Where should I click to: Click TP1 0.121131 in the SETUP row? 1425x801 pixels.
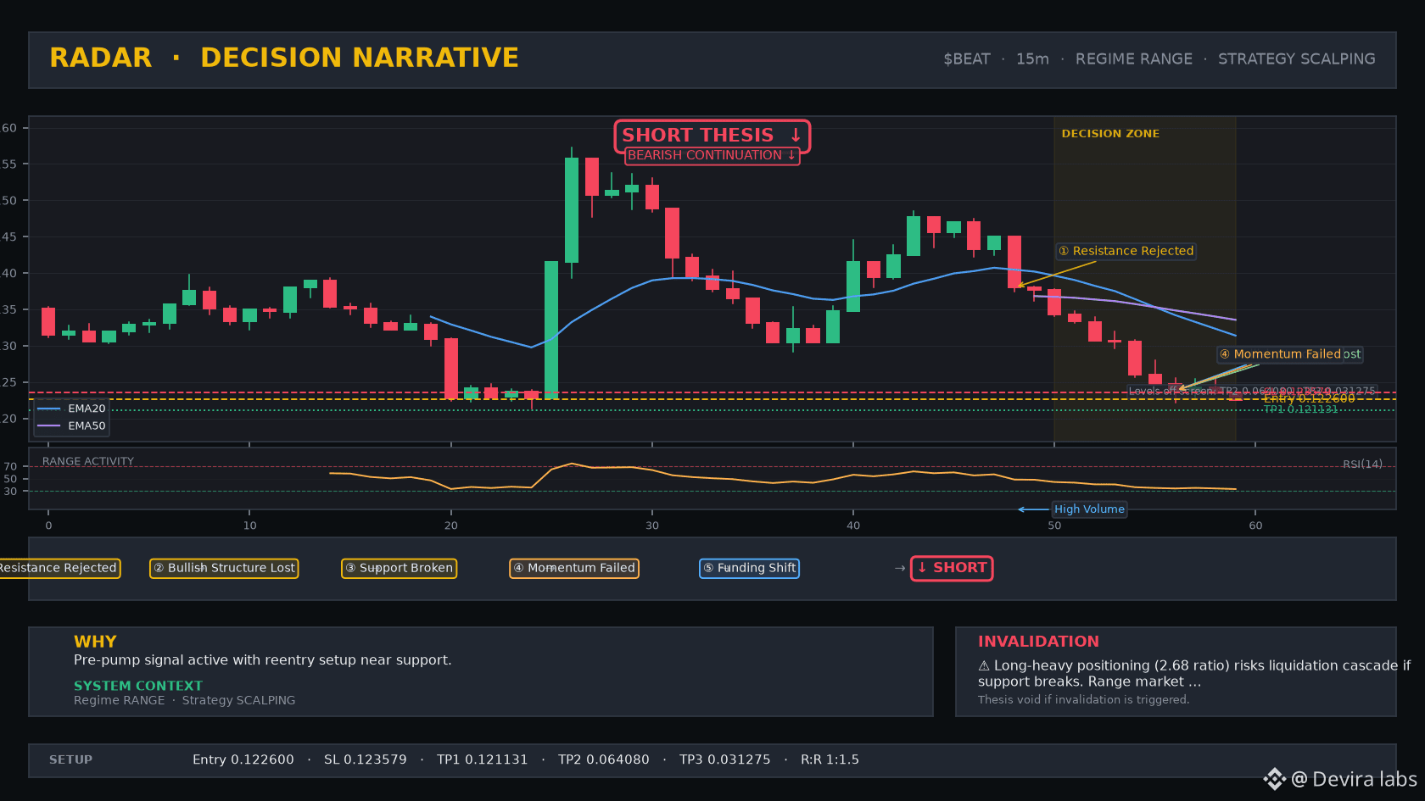pyautogui.click(x=483, y=759)
